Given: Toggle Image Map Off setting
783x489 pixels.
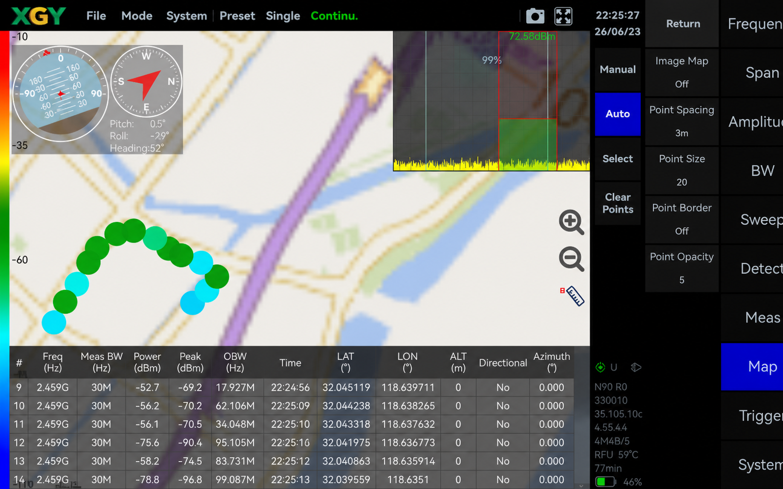Looking at the screenshot, I should coord(682,72).
